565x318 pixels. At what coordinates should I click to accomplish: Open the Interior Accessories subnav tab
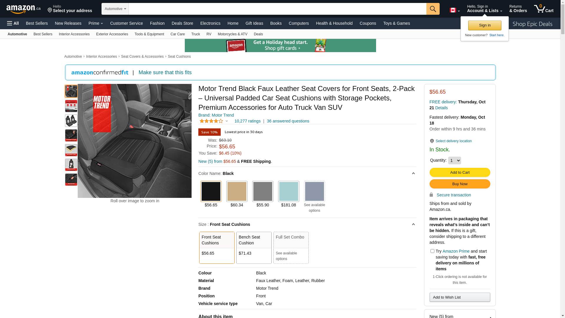pyautogui.click(x=74, y=34)
